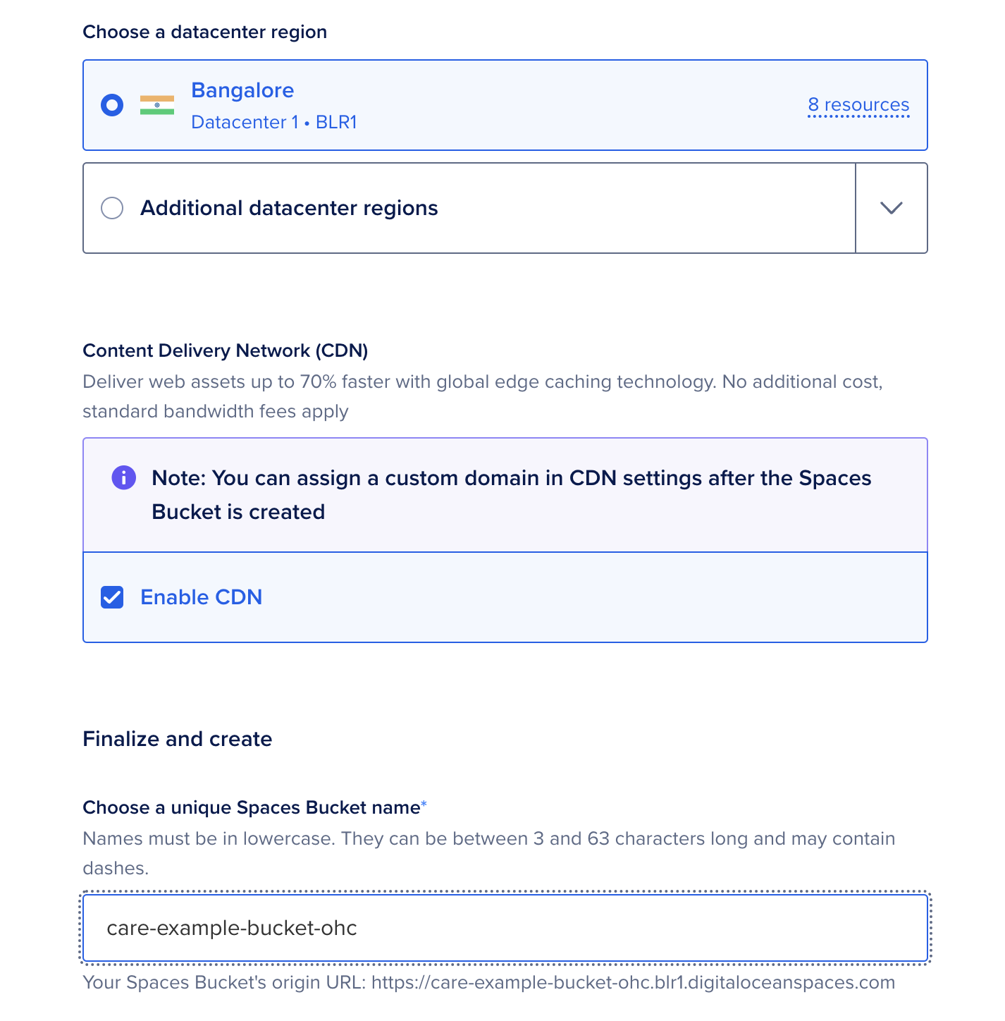This screenshot has height=1021, width=1005.
Task: Select the Additional datacenter regions radio button
Action: [x=112, y=208]
